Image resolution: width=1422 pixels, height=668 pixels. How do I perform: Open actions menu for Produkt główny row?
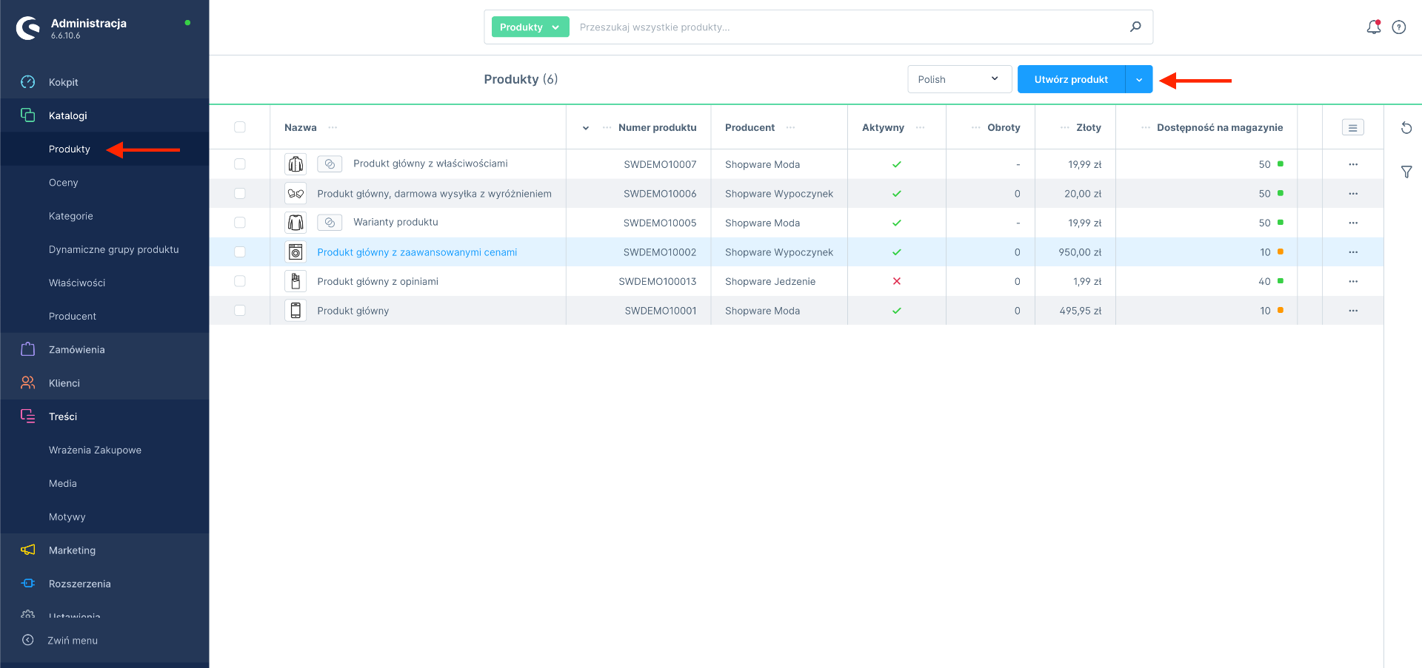pyautogui.click(x=1352, y=311)
